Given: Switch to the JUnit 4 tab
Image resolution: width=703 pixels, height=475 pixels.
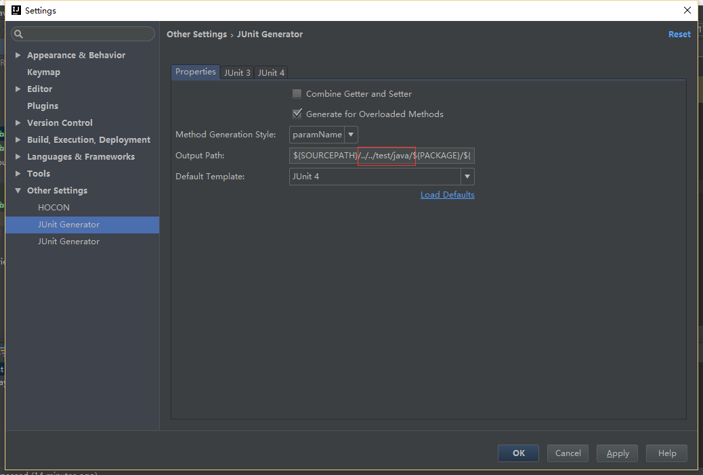Looking at the screenshot, I should [x=271, y=72].
